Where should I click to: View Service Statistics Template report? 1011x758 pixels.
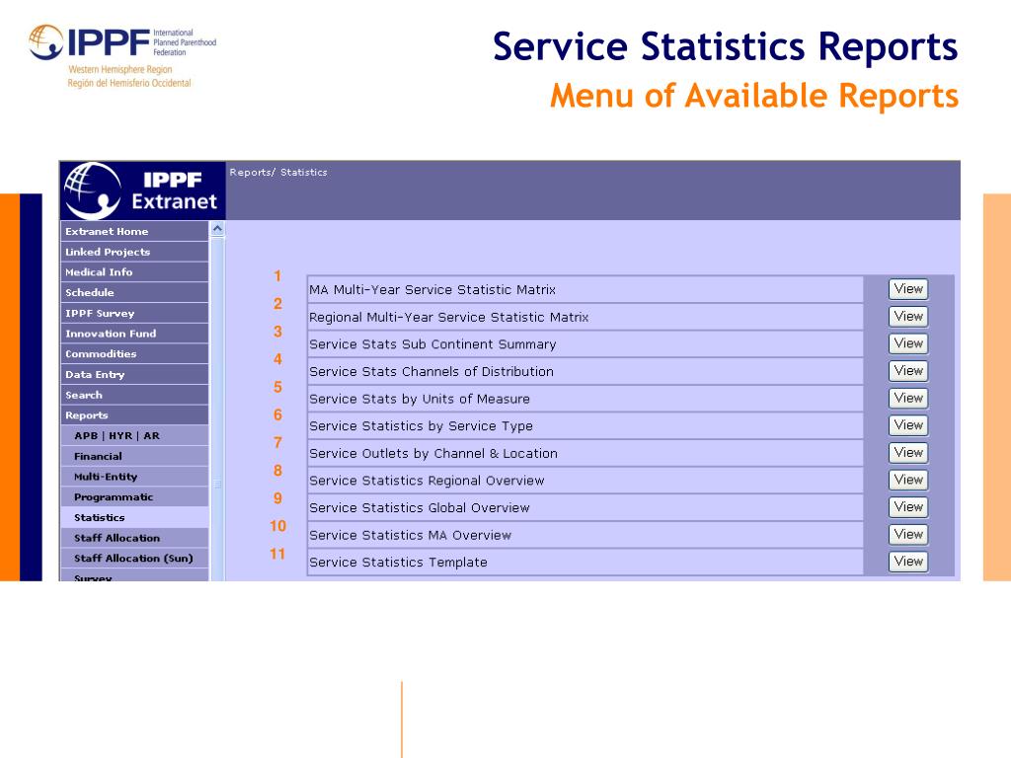908,562
